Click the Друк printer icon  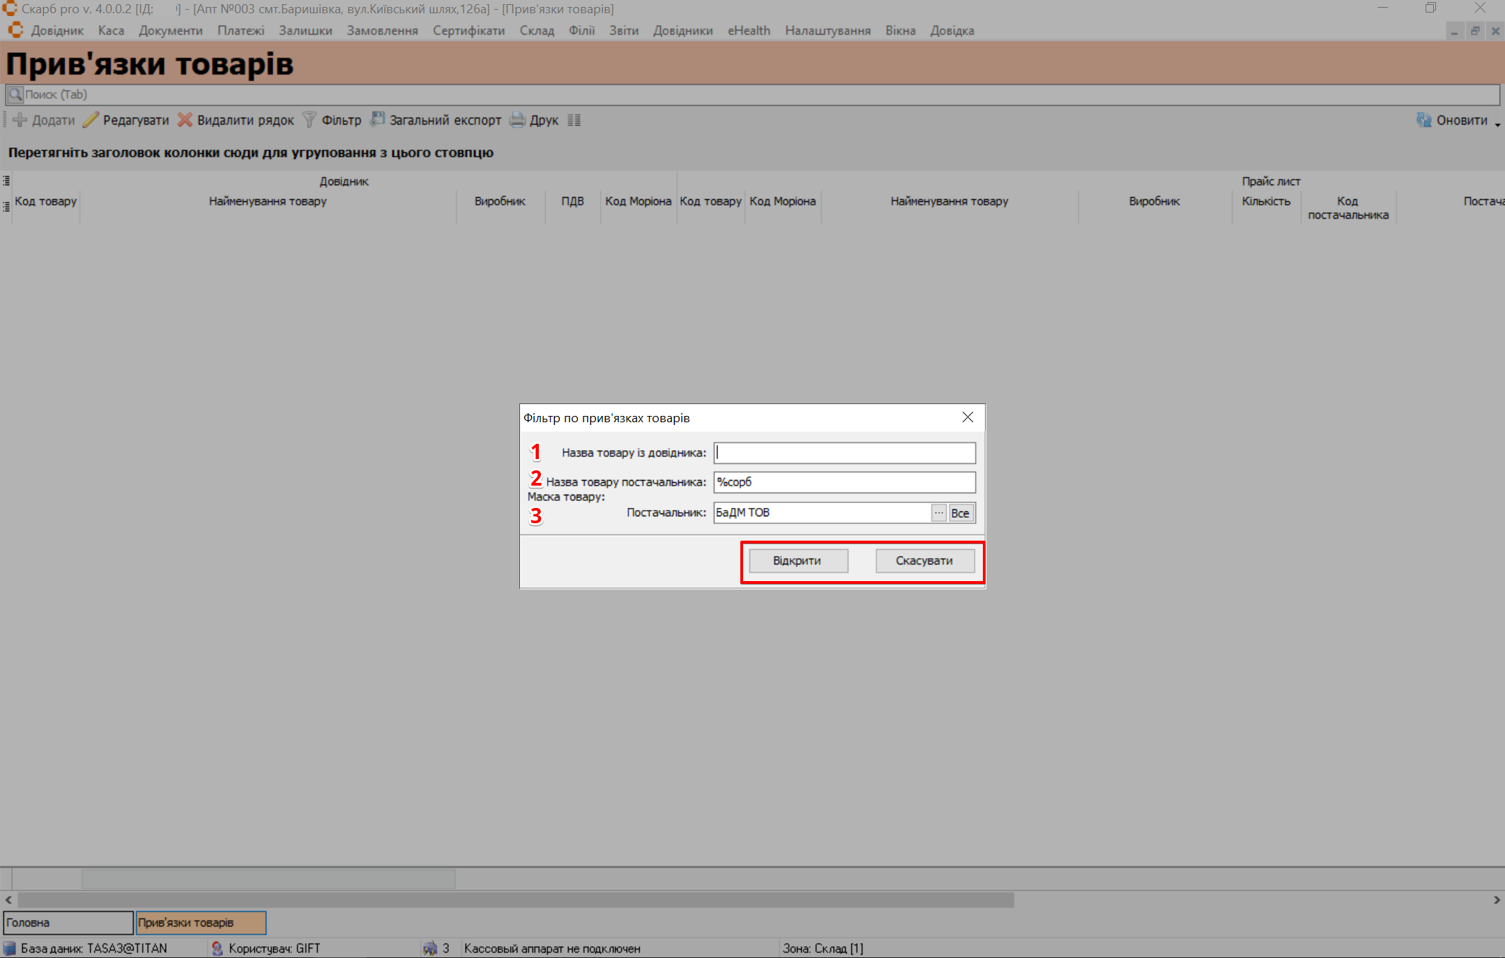[517, 120]
